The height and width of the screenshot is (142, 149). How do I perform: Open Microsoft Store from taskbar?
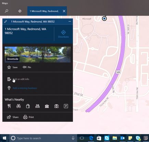point(99,138)
